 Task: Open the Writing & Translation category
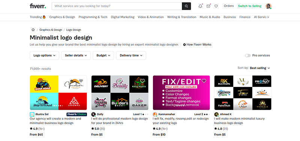click(x=182, y=17)
